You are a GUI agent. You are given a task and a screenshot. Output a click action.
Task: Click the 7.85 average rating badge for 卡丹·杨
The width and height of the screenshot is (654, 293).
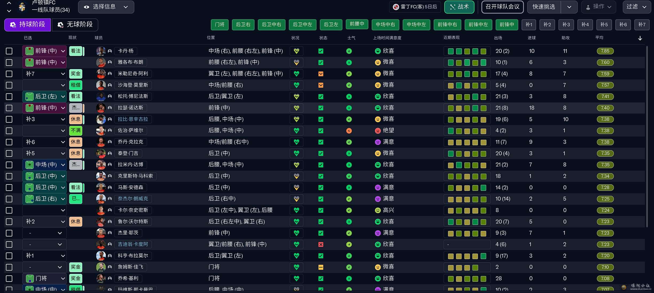point(605,51)
